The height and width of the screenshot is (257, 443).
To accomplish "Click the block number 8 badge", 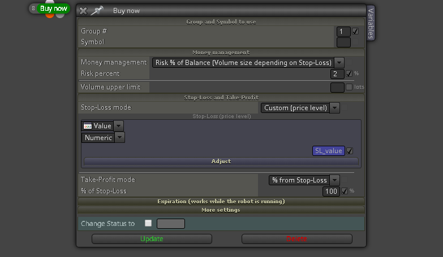I will pyautogui.click(x=33, y=8).
